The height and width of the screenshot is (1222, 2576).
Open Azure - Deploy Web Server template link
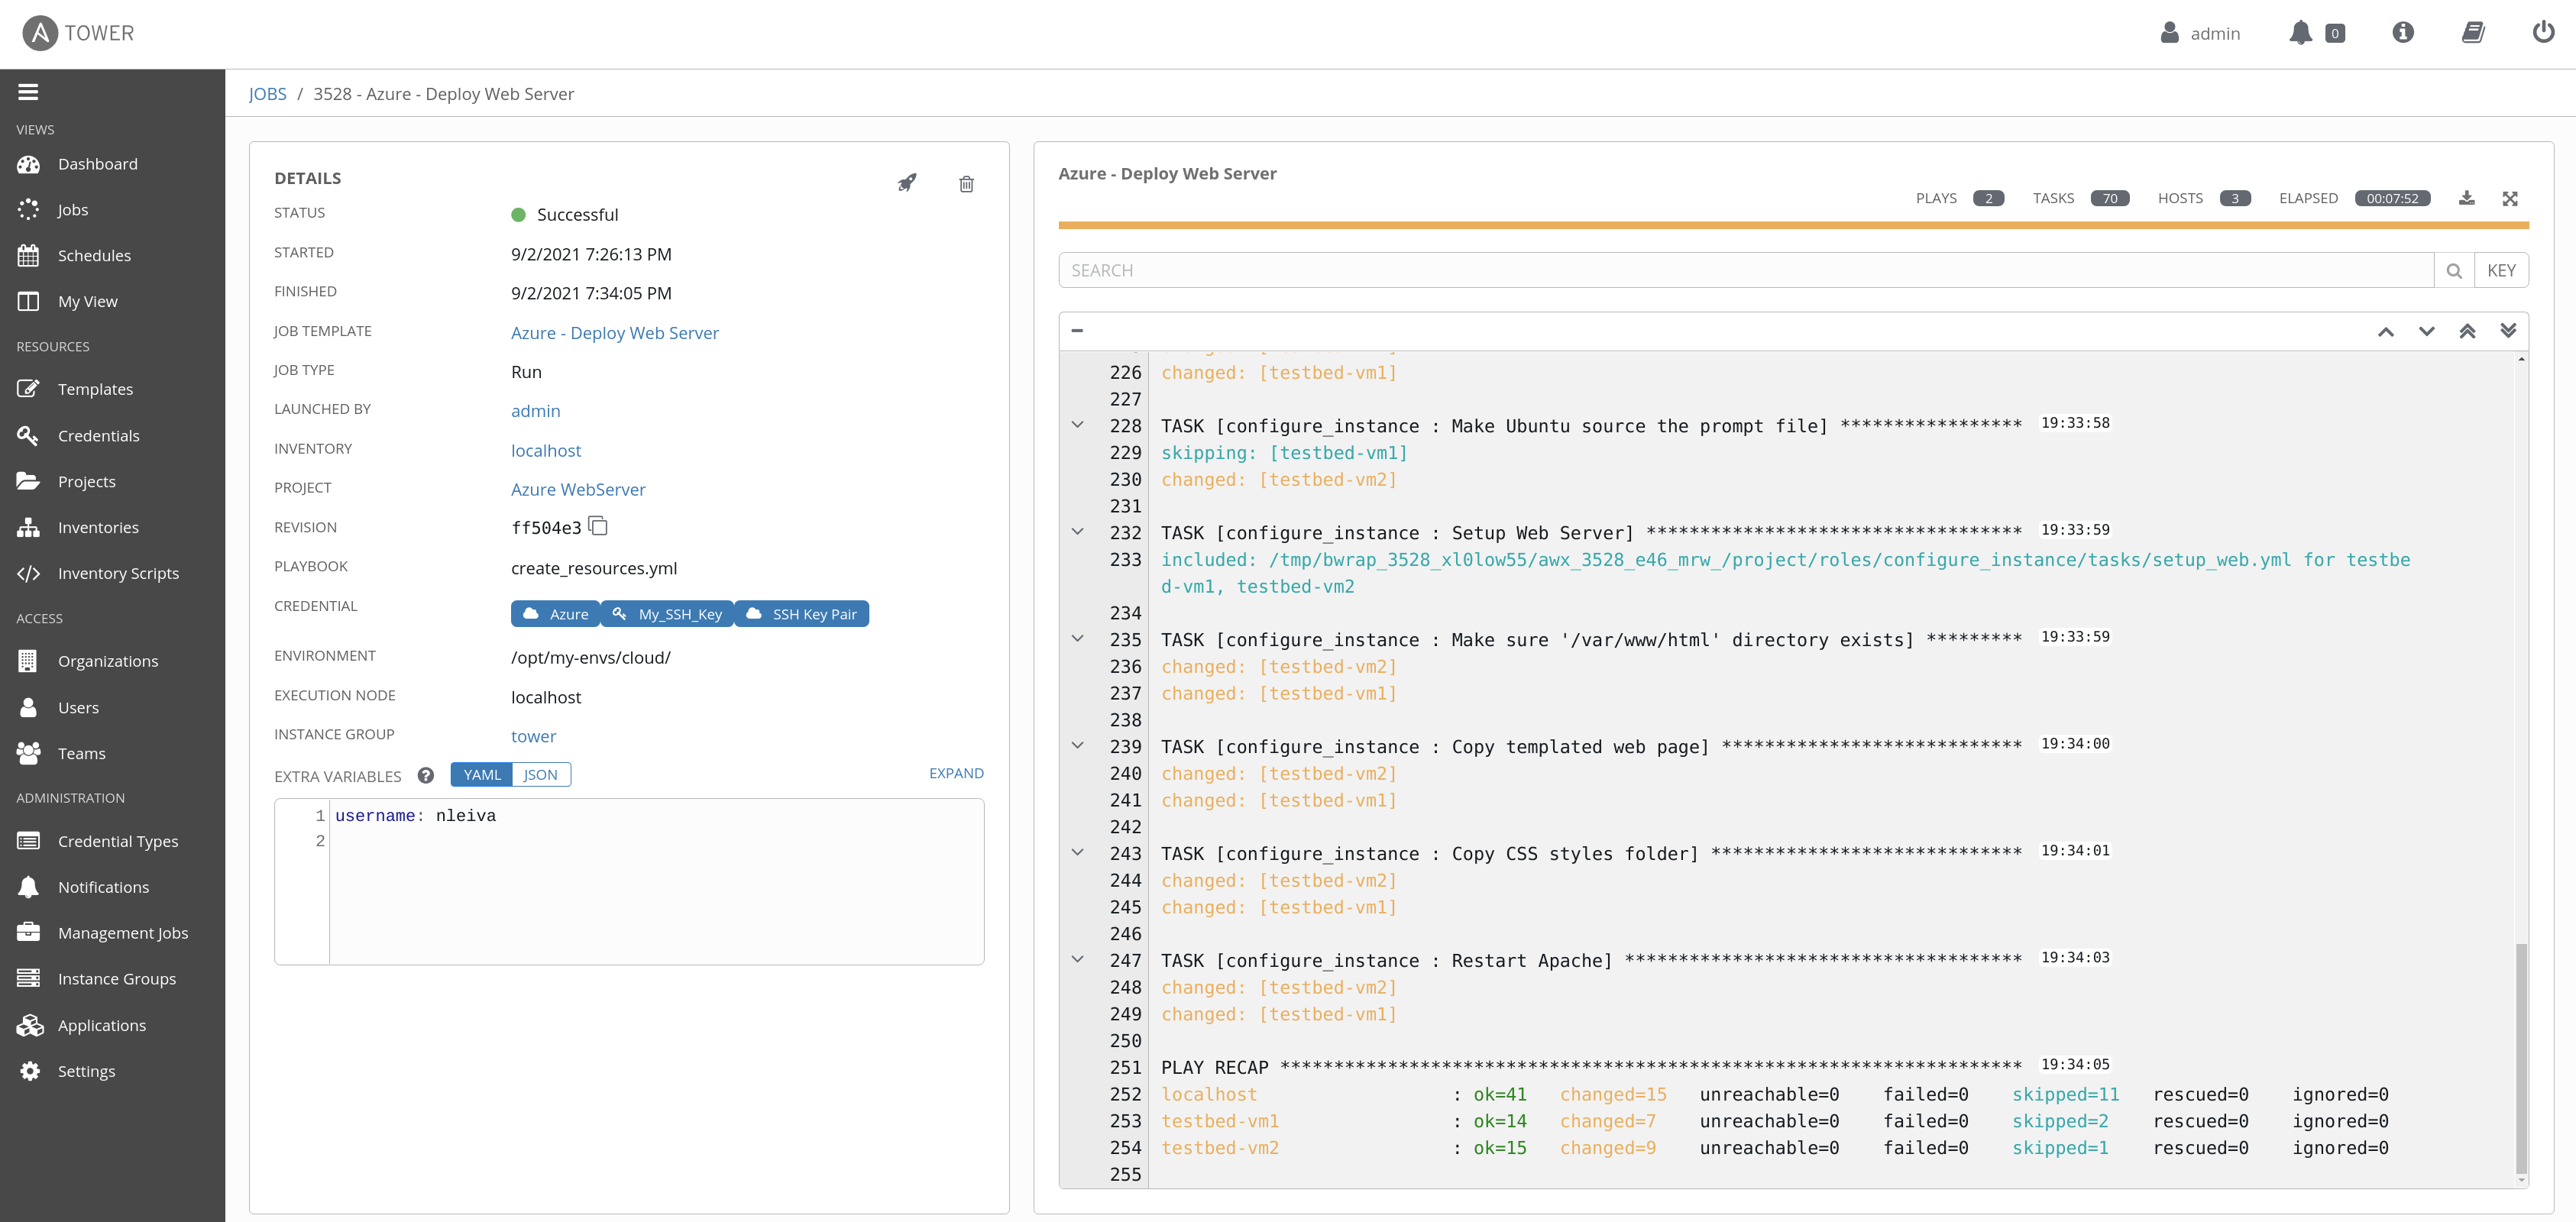pyautogui.click(x=614, y=333)
